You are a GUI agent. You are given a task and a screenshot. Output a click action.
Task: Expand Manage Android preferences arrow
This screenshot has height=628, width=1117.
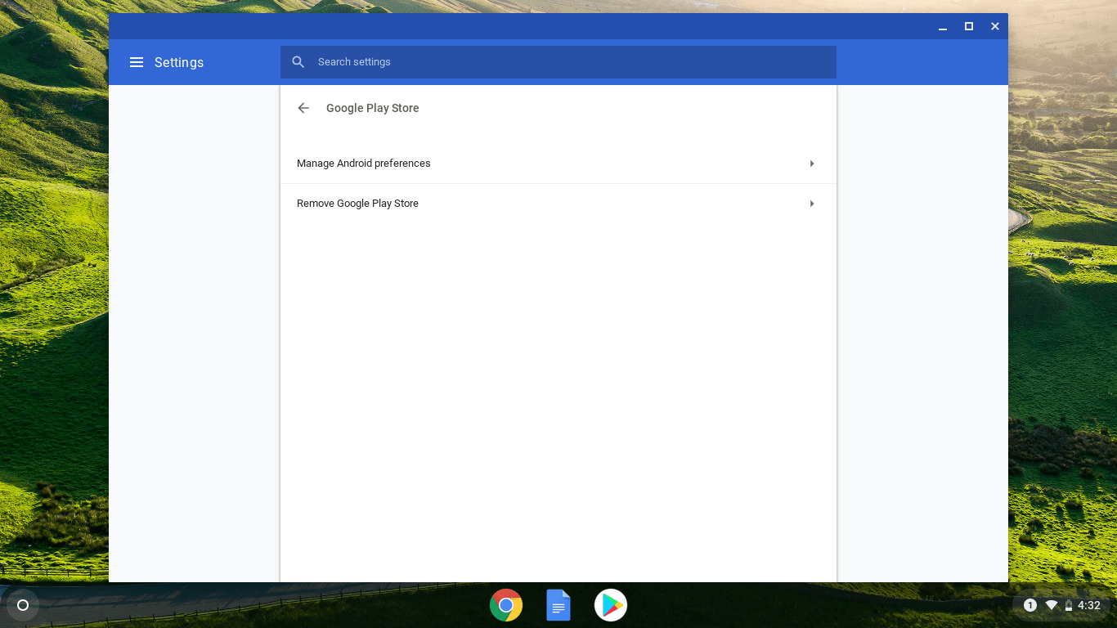pos(812,164)
